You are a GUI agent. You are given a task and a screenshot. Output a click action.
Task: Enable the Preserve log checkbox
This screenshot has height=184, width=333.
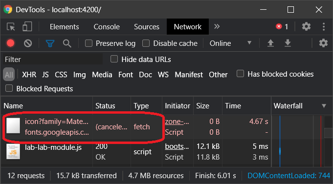(x=89, y=43)
